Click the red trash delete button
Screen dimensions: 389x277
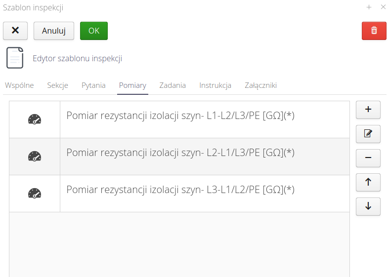(374, 31)
